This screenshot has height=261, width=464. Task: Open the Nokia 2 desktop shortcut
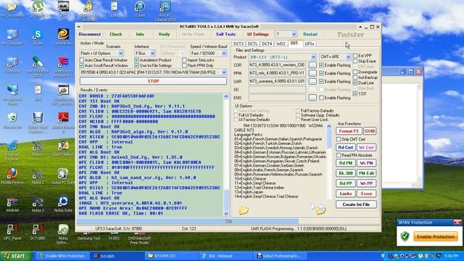coord(38,176)
